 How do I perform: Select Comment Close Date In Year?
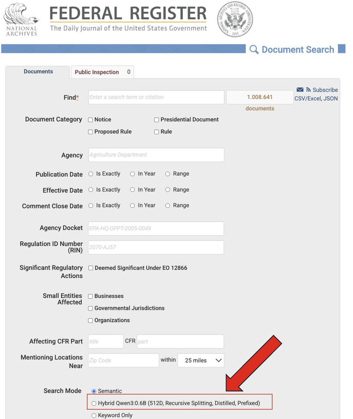[132, 206]
